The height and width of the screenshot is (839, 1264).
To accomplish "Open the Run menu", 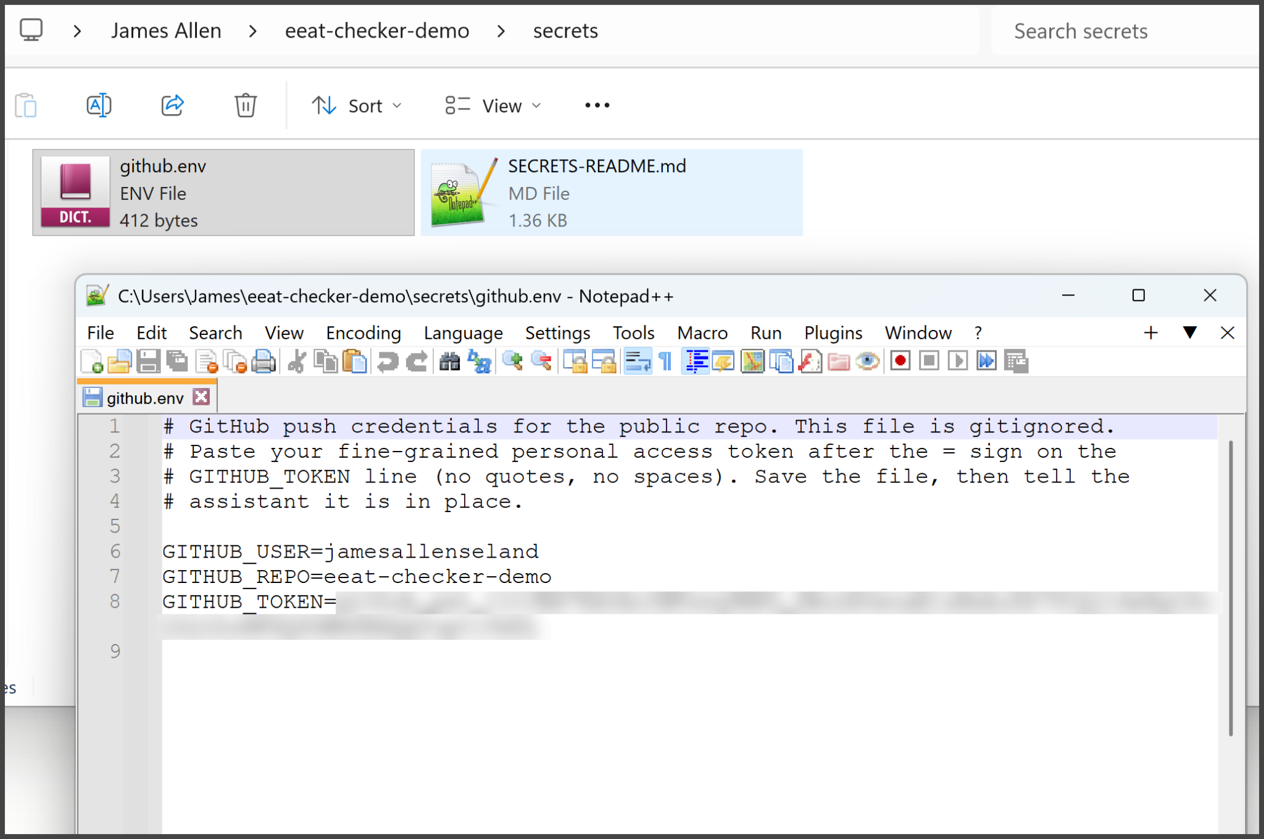I will coord(766,333).
